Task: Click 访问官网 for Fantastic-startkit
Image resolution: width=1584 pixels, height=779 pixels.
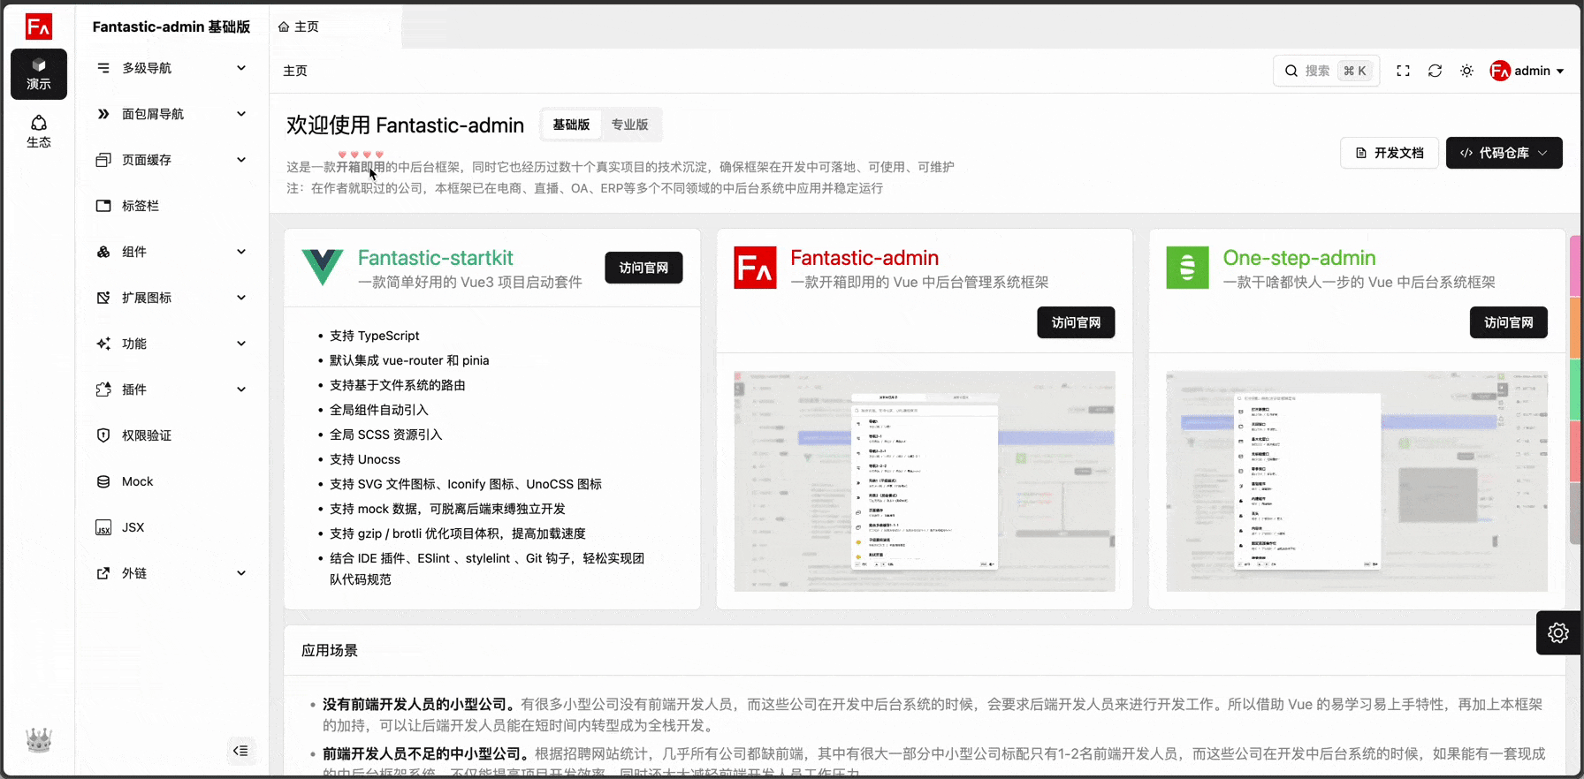Action: [643, 268]
